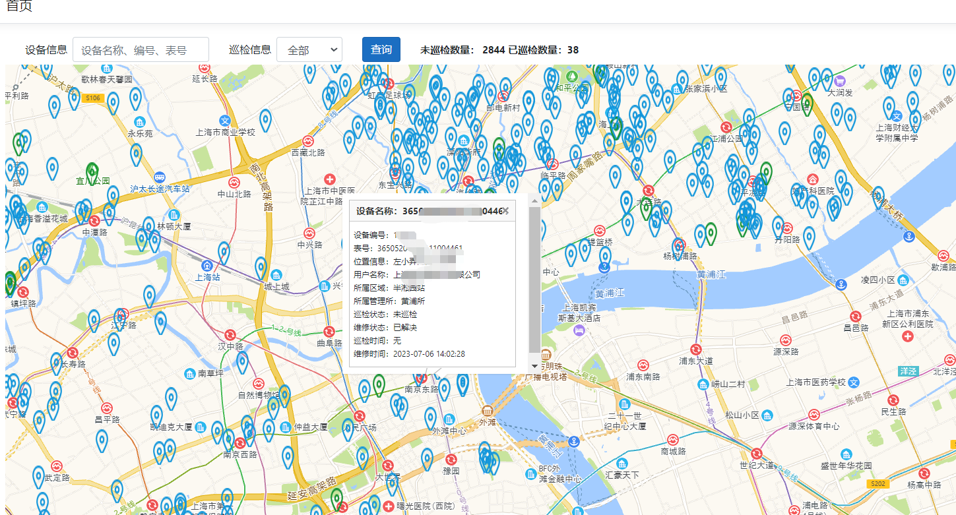Select the green marker above 南京东路 station

point(379,385)
